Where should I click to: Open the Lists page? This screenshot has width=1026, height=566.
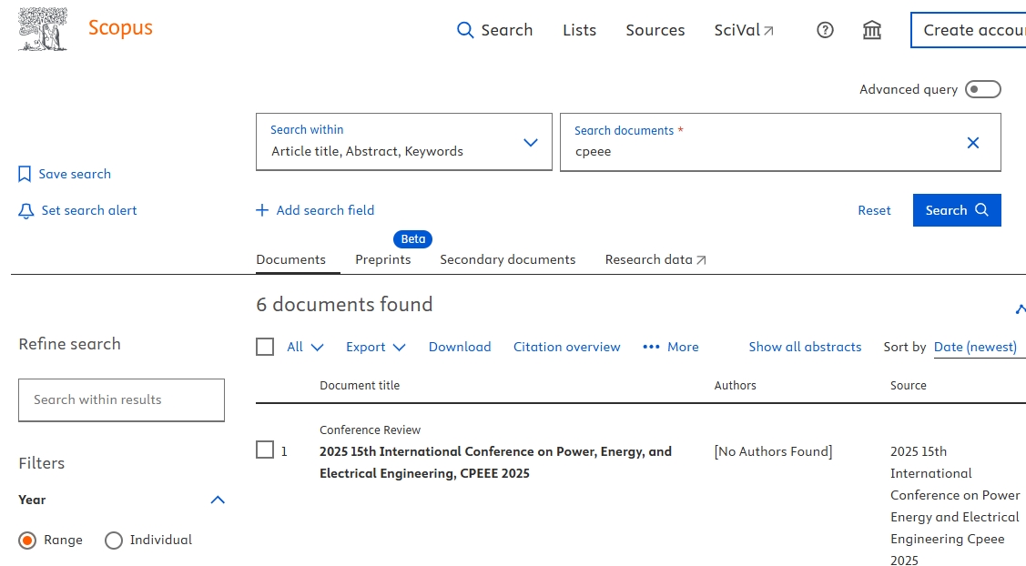[x=579, y=30]
